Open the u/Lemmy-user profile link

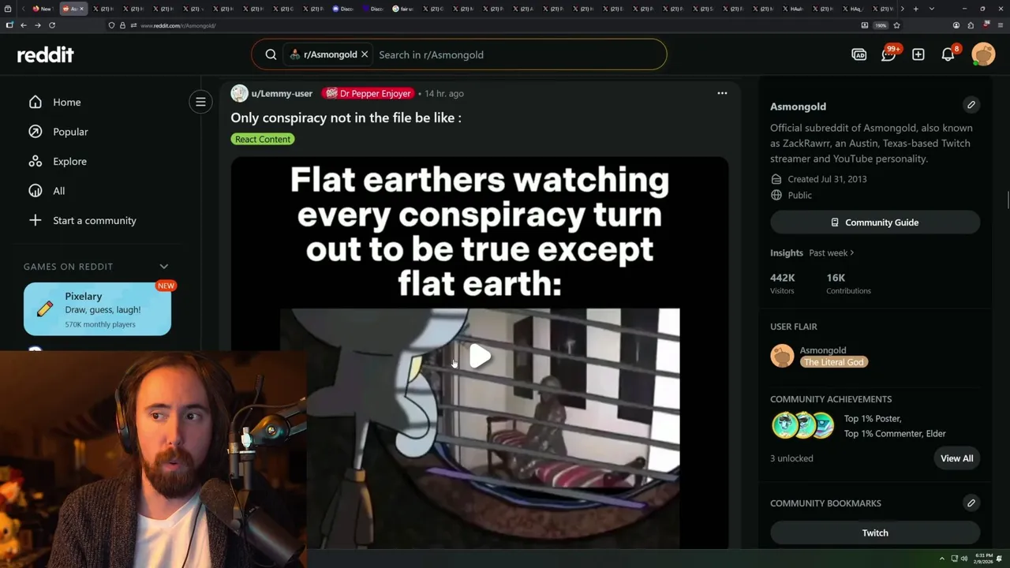[282, 93]
